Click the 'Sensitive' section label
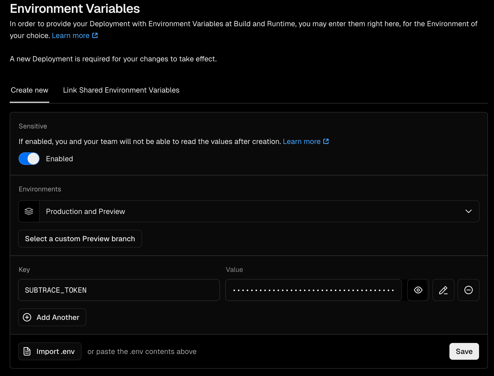The height and width of the screenshot is (376, 494). click(x=33, y=126)
